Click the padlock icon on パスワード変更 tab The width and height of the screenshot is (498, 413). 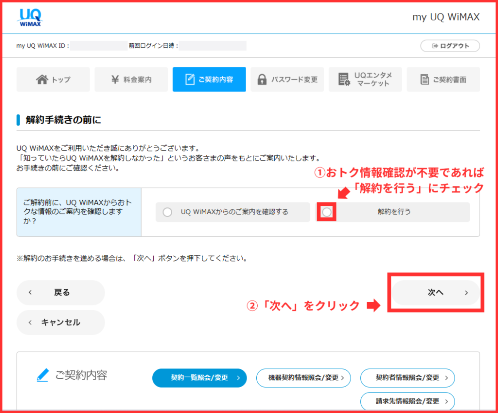262,79
